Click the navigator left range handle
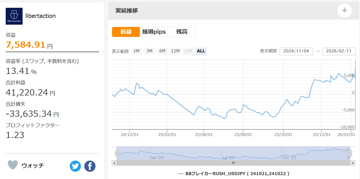Image resolution: width=360 pixels, height=179 pixels. click(x=117, y=153)
